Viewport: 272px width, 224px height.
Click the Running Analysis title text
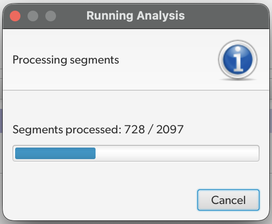(x=136, y=16)
